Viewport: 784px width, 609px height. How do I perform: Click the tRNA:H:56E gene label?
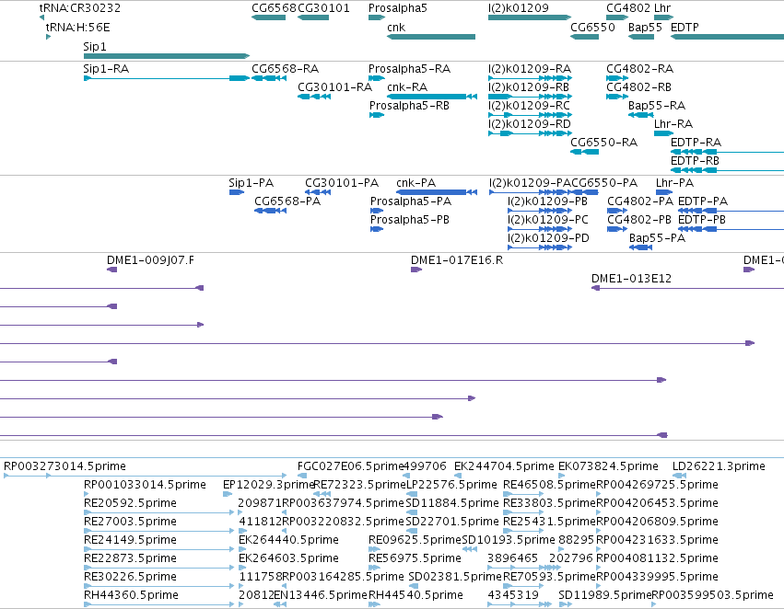pyautogui.click(x=77, y=28)
